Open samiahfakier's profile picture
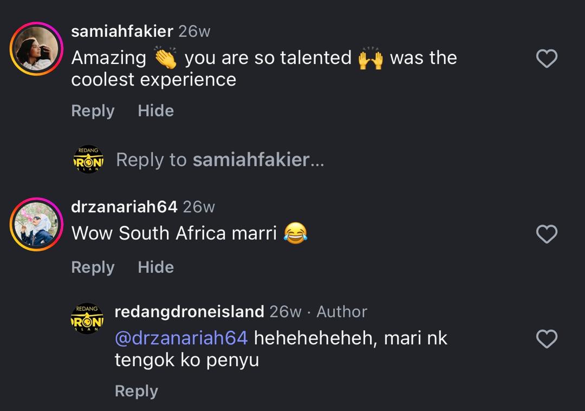The height and width of the screenshot is (411, 585). pos(36,49)
